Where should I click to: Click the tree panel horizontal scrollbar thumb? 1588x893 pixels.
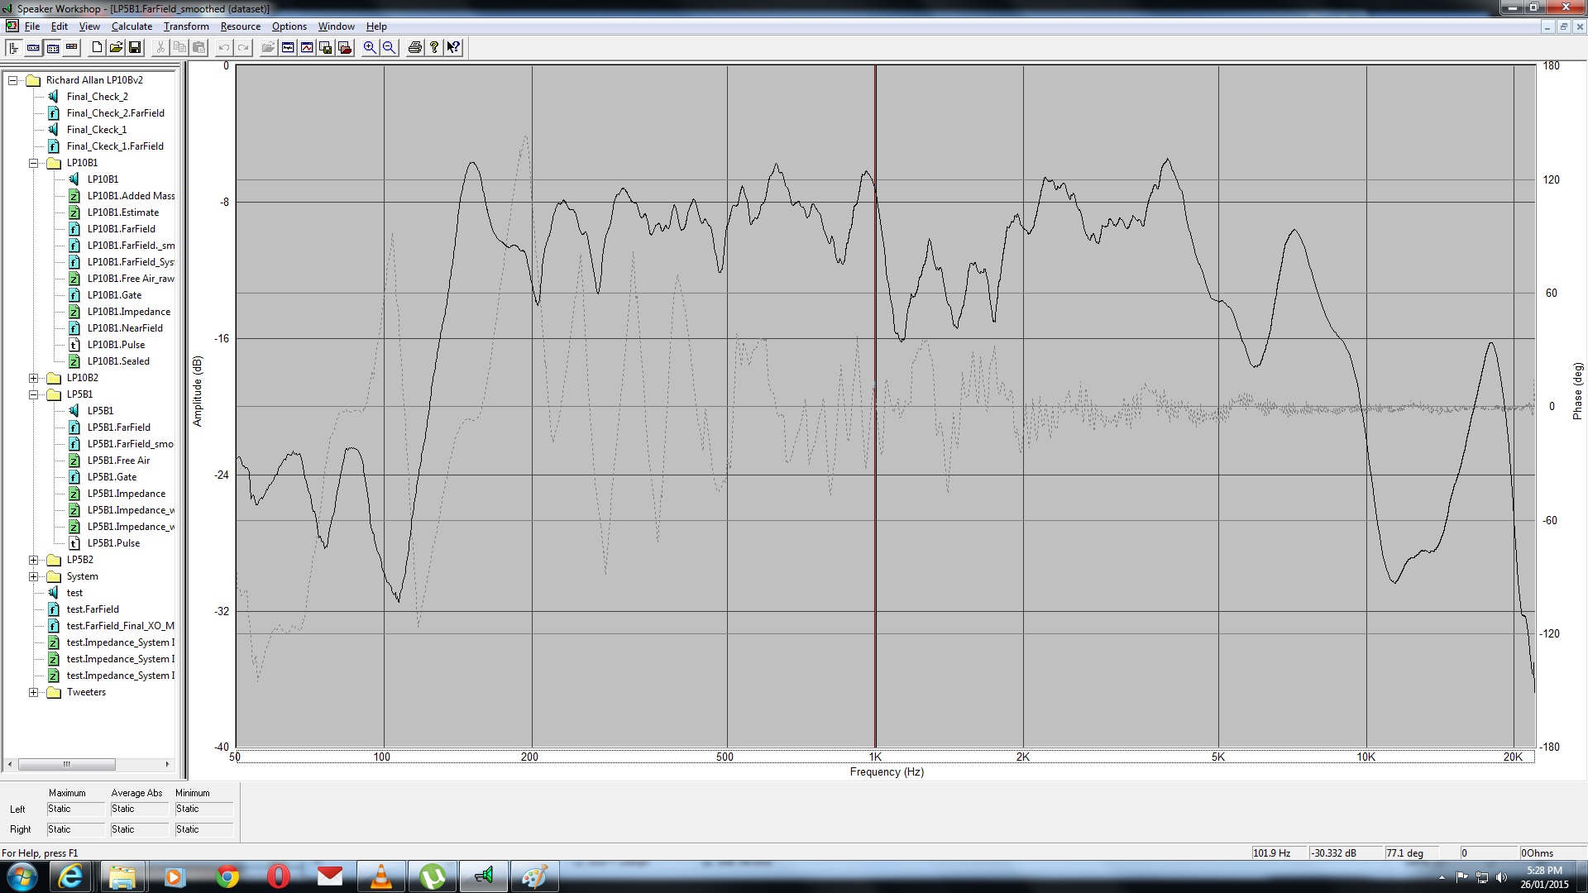[67, 764]
